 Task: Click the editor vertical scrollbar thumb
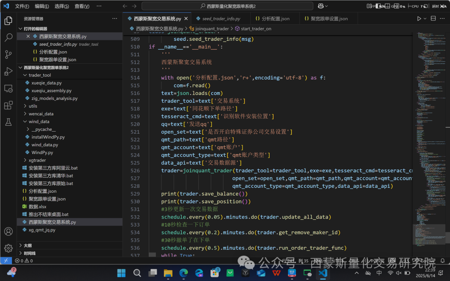[447, 237]
